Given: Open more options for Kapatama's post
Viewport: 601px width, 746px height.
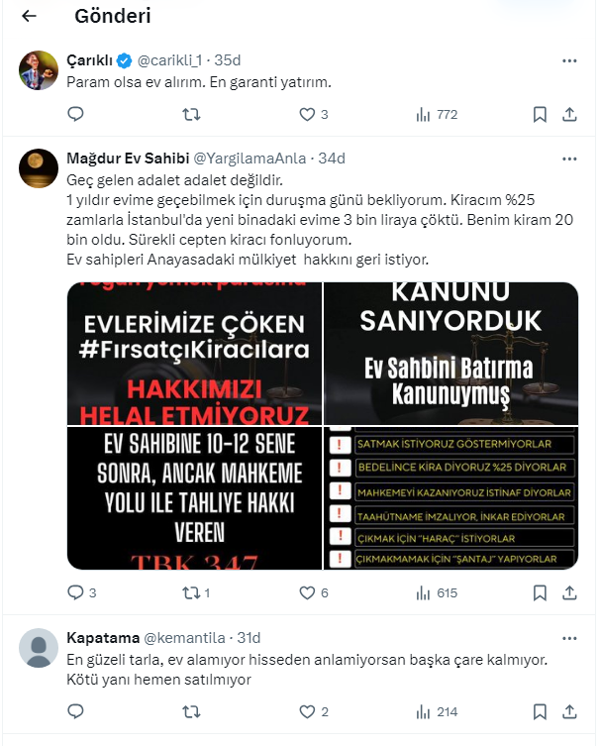Looking at the screenshot, I should pyautogui.click(x=569, y=638).
